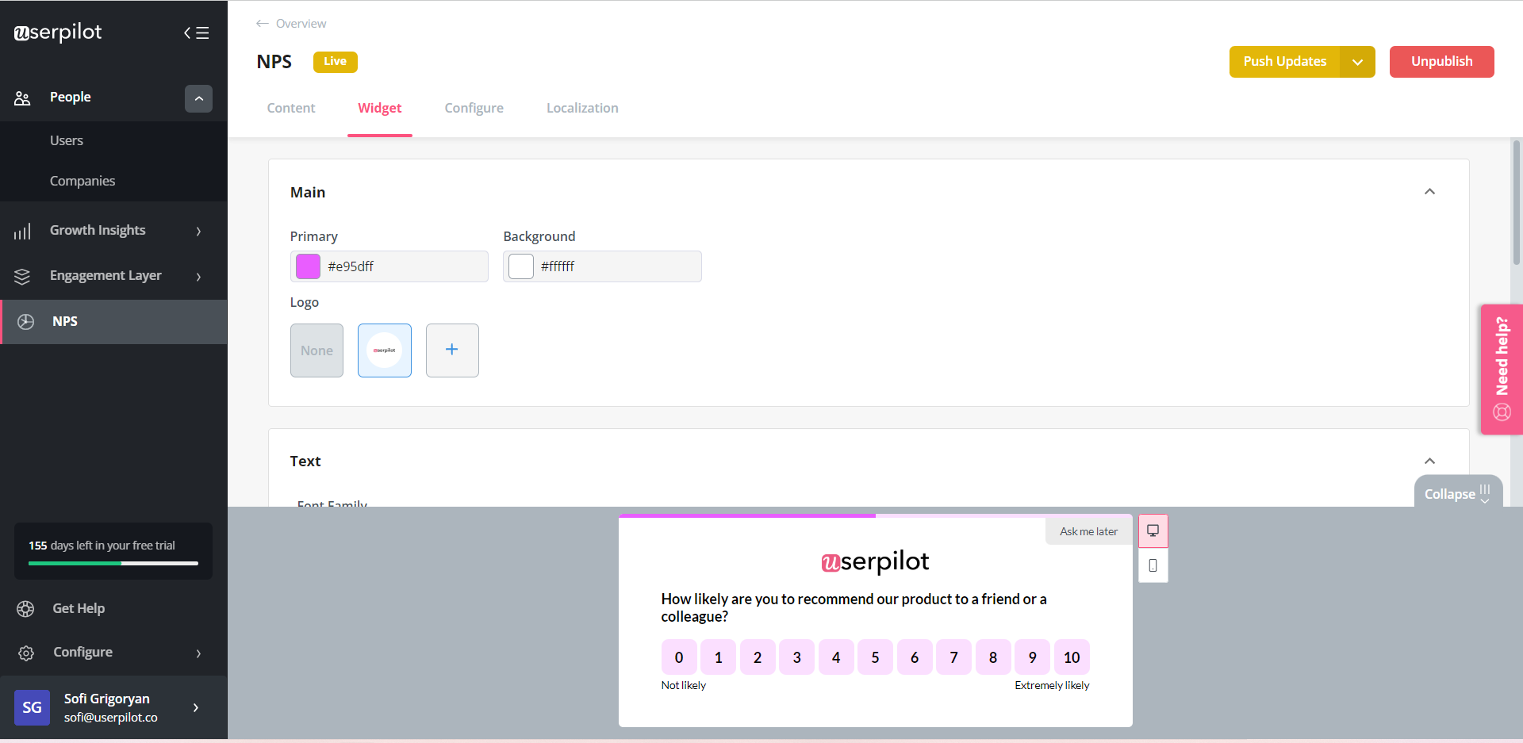
Task: Select the Userpilot logo thumbnail
Action: tap(385, 350)
